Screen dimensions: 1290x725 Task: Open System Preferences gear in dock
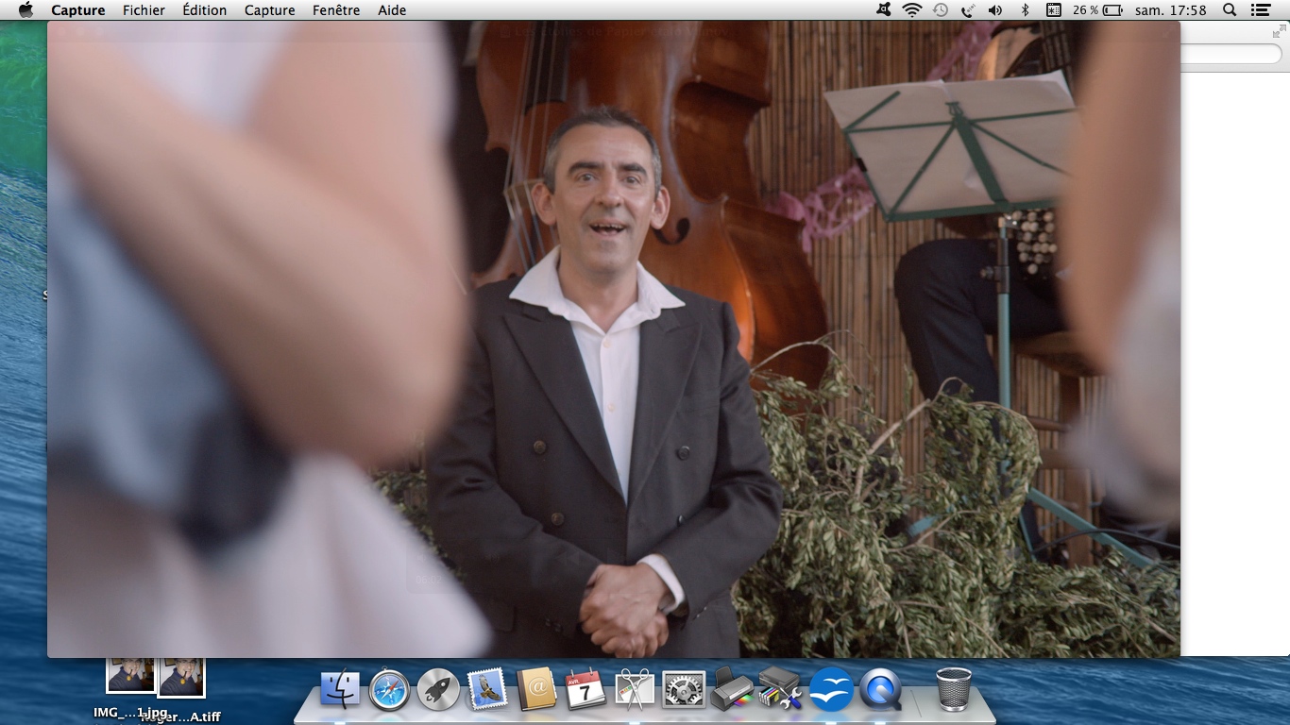684,690
